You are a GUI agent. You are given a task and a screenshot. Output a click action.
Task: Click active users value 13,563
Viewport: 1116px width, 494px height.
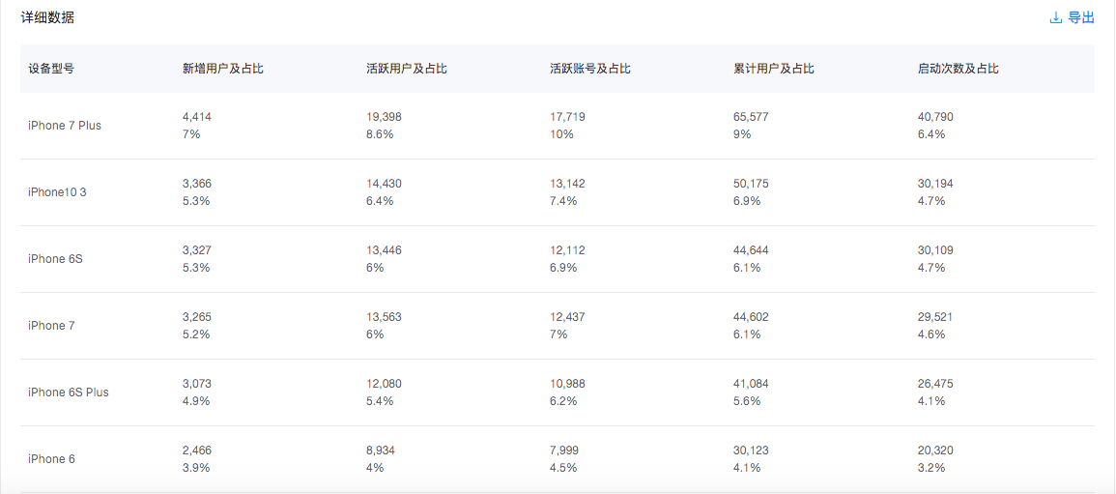(x=384, y=317)
